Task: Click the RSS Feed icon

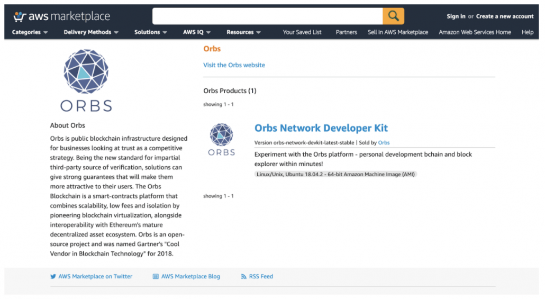Action: (x=243, y=276)
